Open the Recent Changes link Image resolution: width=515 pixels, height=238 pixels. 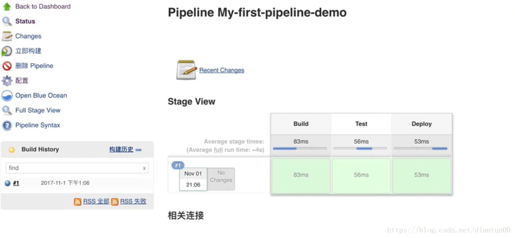click(222, 70)
